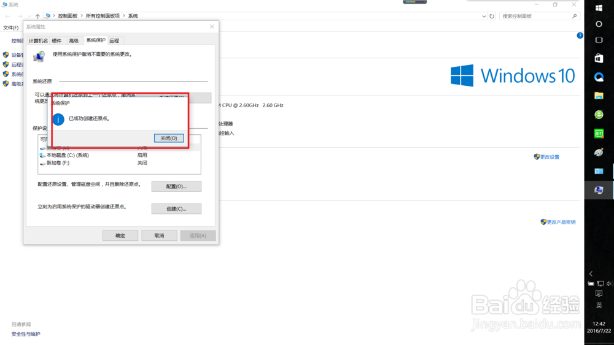This screenshot has width=614, height=345.
Task: Launch the Windows Store from the taskbar
Action: click(599, 58)
